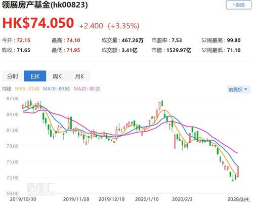Select the 日K daily candlestick tab
Screen dimensions: 253x204
[x=35, y=76]
